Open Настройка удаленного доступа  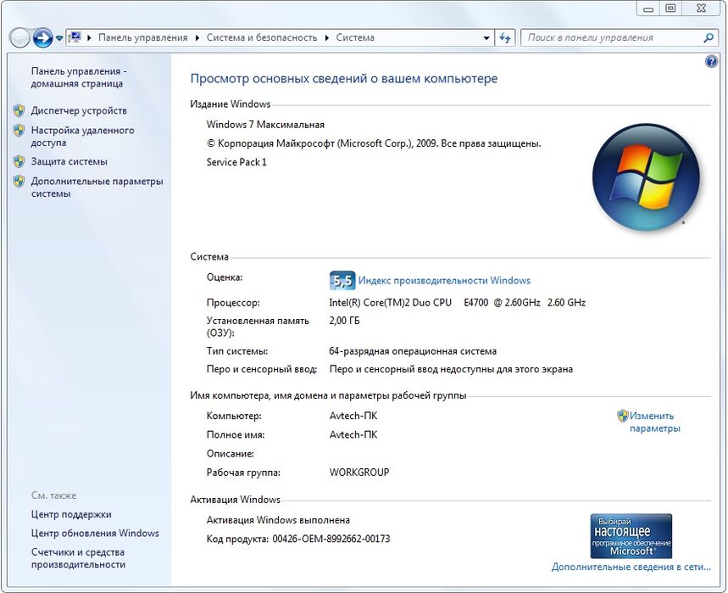click(x=83, y=137)
